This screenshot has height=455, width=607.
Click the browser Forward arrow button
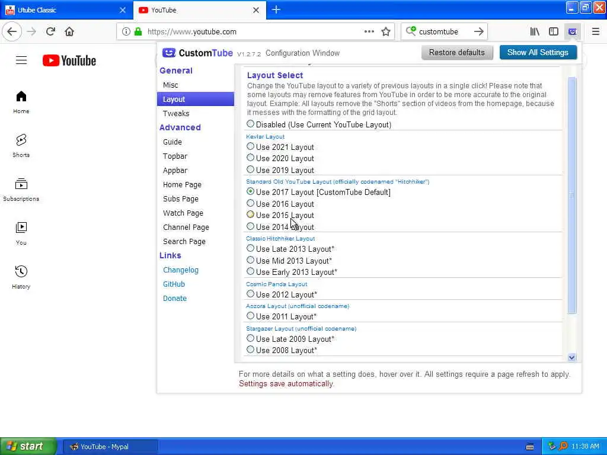pos(31,31)
